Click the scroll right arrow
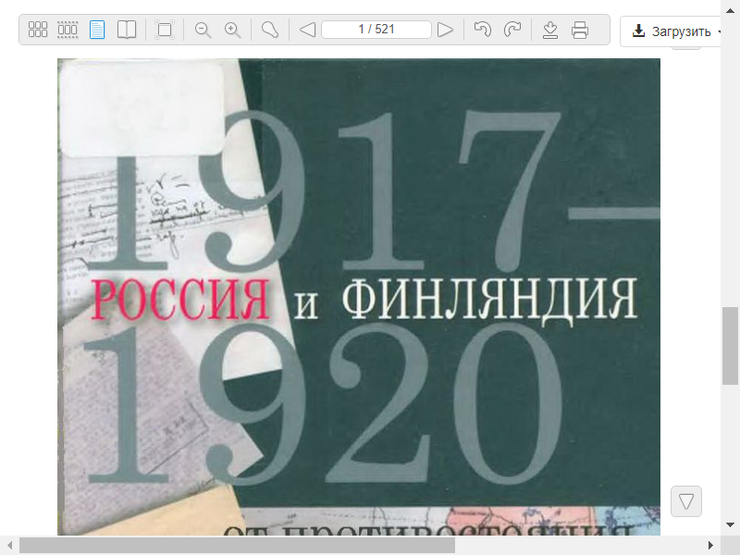 710,546
